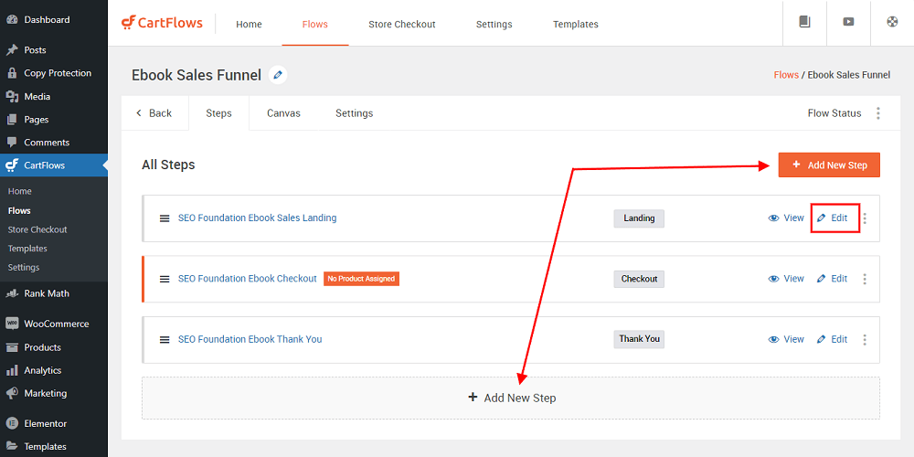
Task: Switch to the Canvas tab
Action: 284,113
